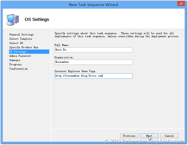Select the Confirmation step in sidebar
This screenshot has height=145, width=188.
point(18,69)
